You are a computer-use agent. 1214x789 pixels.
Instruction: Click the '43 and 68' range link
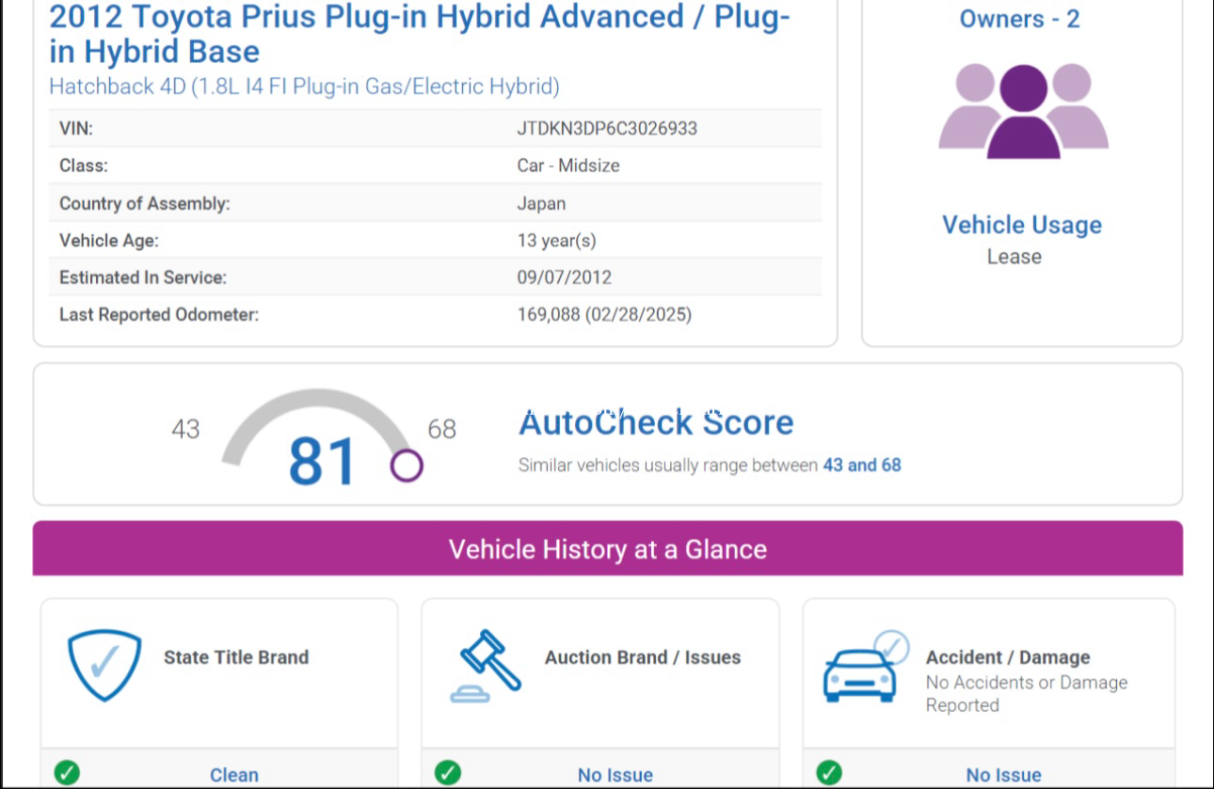[862, 465]
